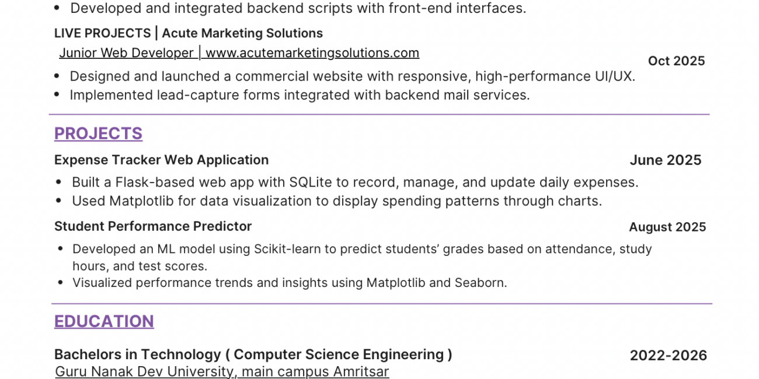Click the Expense Tracker Web Application title
The width and height of the screenshot is (759, 379).
coord(161,160)
